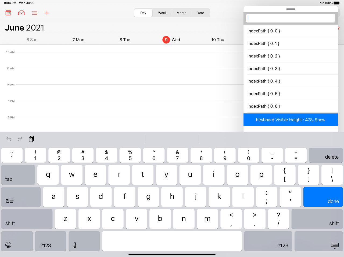Select row IndexPath { 0, 5 }
Screen dimensions: 344x257
click(x=291, y=94)
